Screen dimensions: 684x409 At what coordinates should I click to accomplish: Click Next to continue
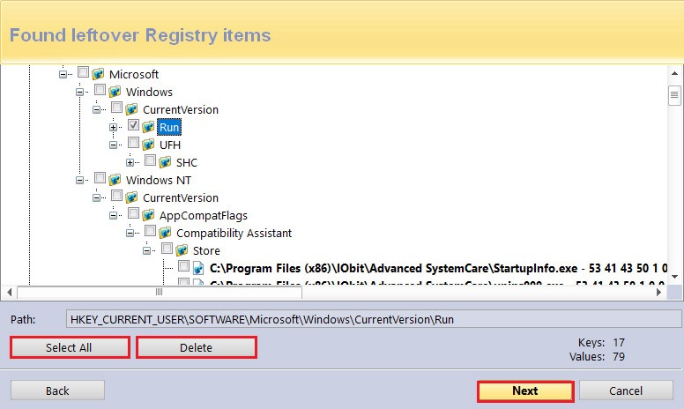click(525, 390)
